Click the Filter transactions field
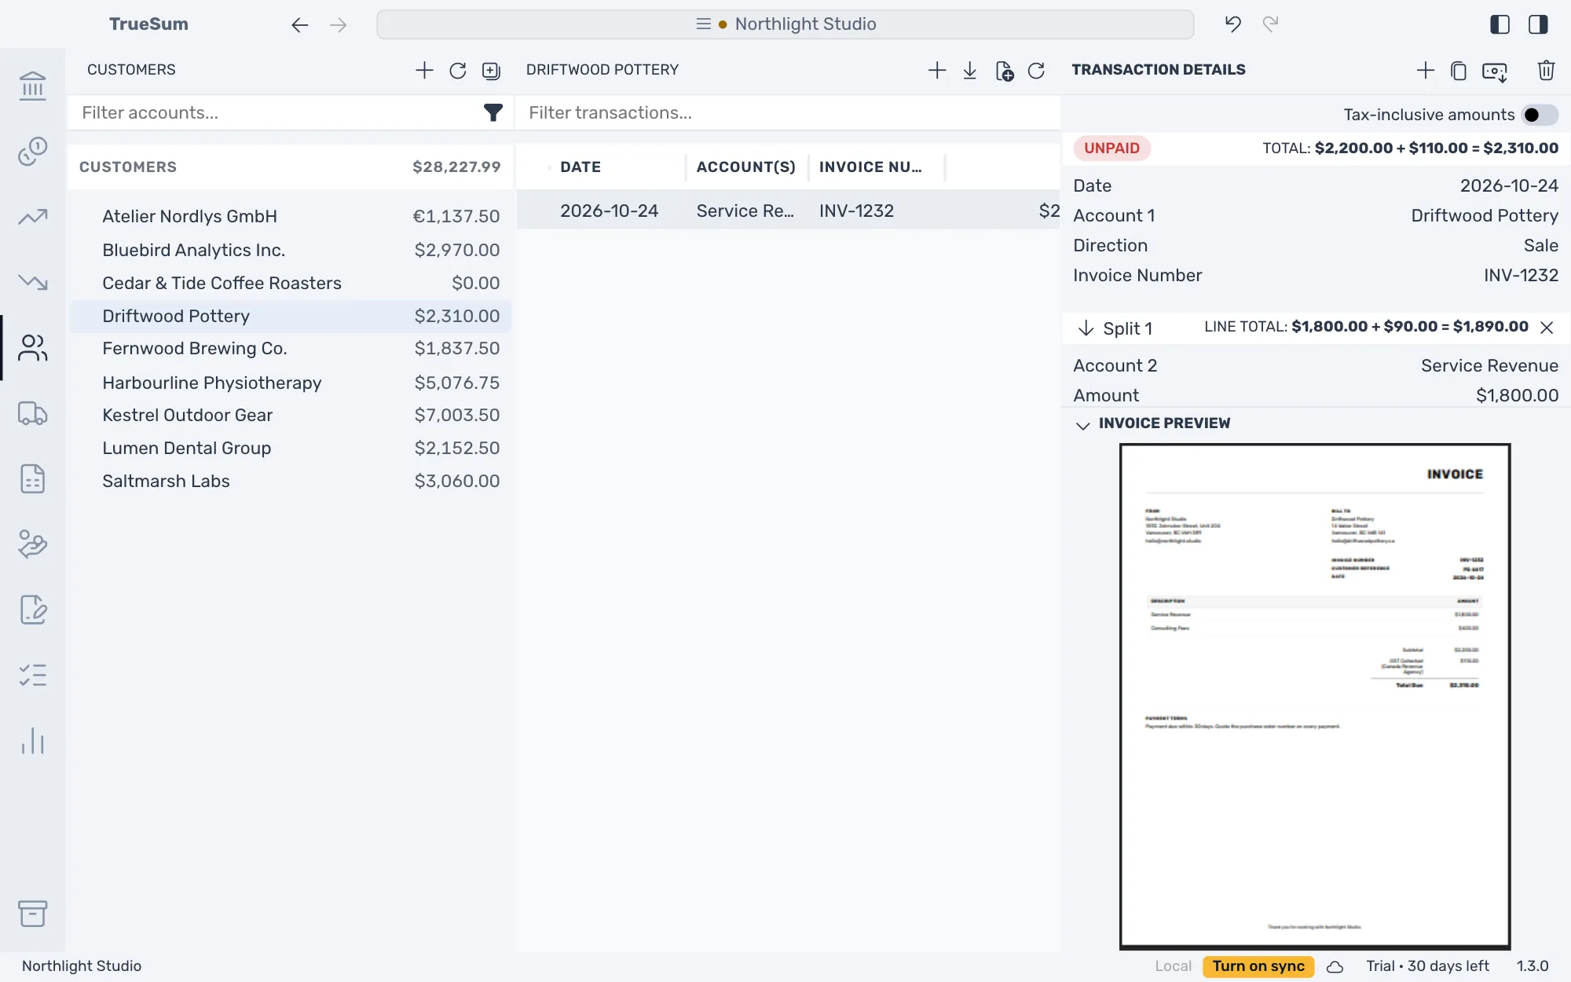 click(789, 113)
